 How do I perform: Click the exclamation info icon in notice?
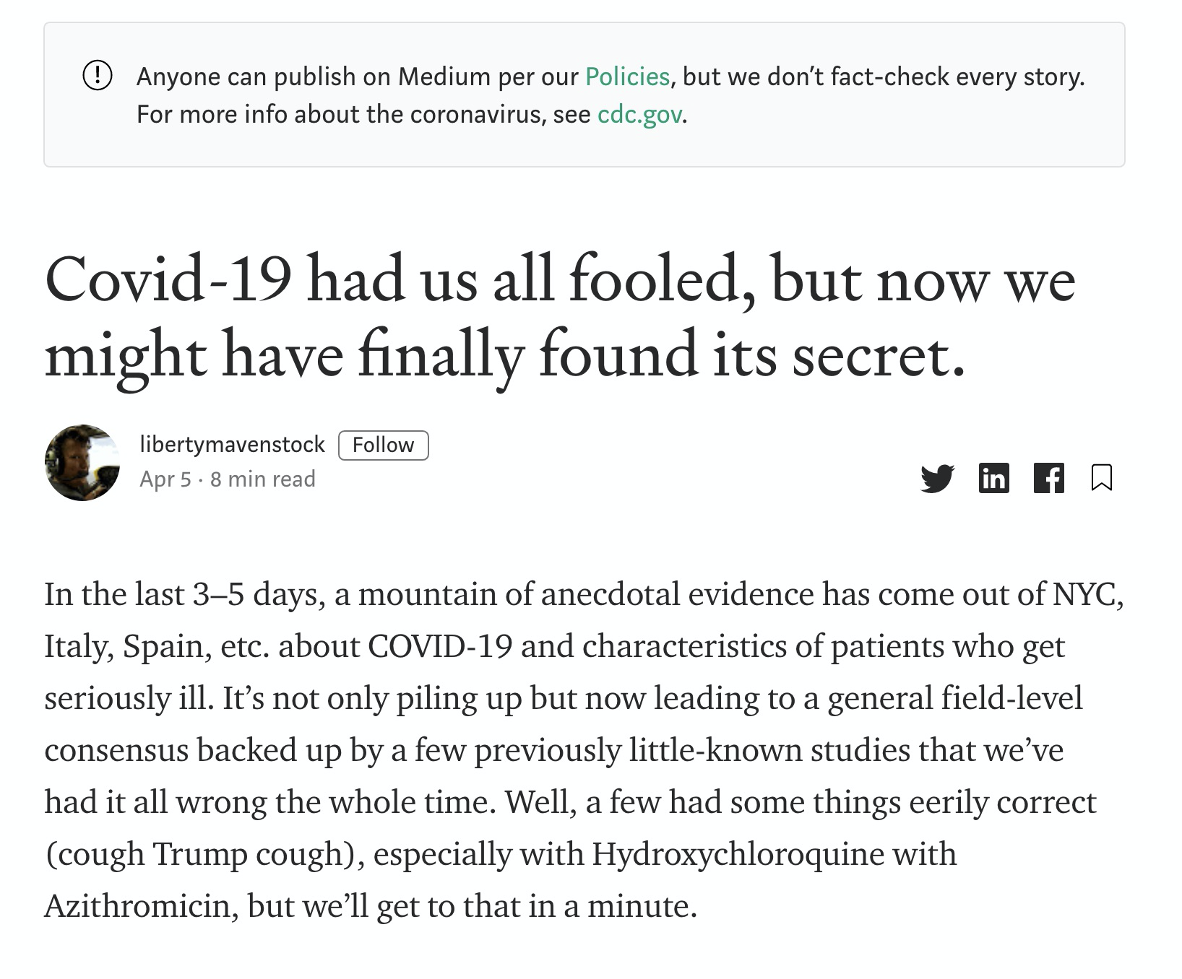point(98,75)
